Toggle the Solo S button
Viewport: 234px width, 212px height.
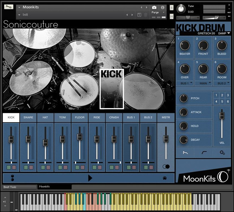(x=172, y=7)
